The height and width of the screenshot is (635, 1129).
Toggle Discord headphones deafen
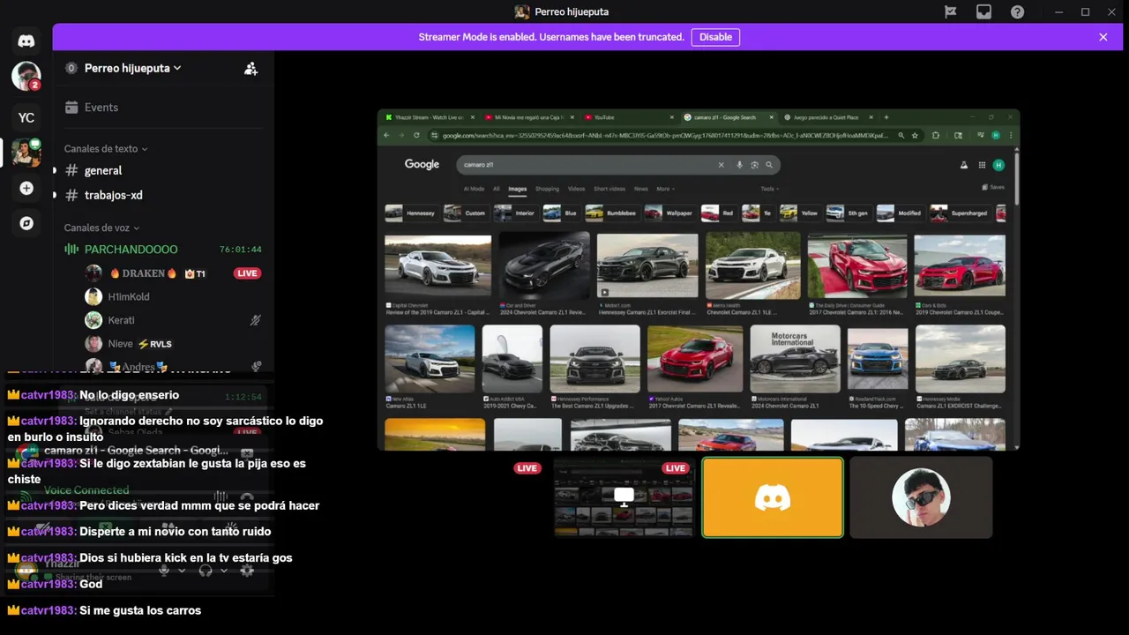pyautogui.click(x=206, y=571)
